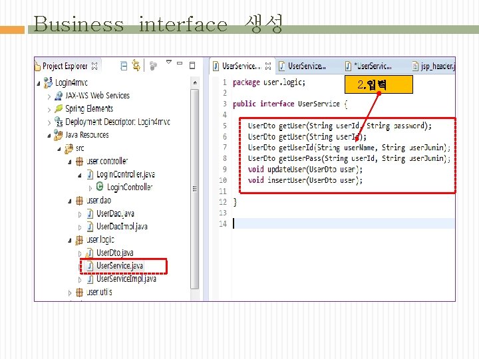Image resolution: width=479 pixels, height=359 pixels.
Task: Place cursor on empty line 14
Action: point(344,224)
